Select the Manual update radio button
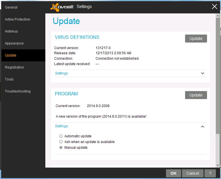The height and width of the screenshot is (179, 221). click(x=61, y=148)
